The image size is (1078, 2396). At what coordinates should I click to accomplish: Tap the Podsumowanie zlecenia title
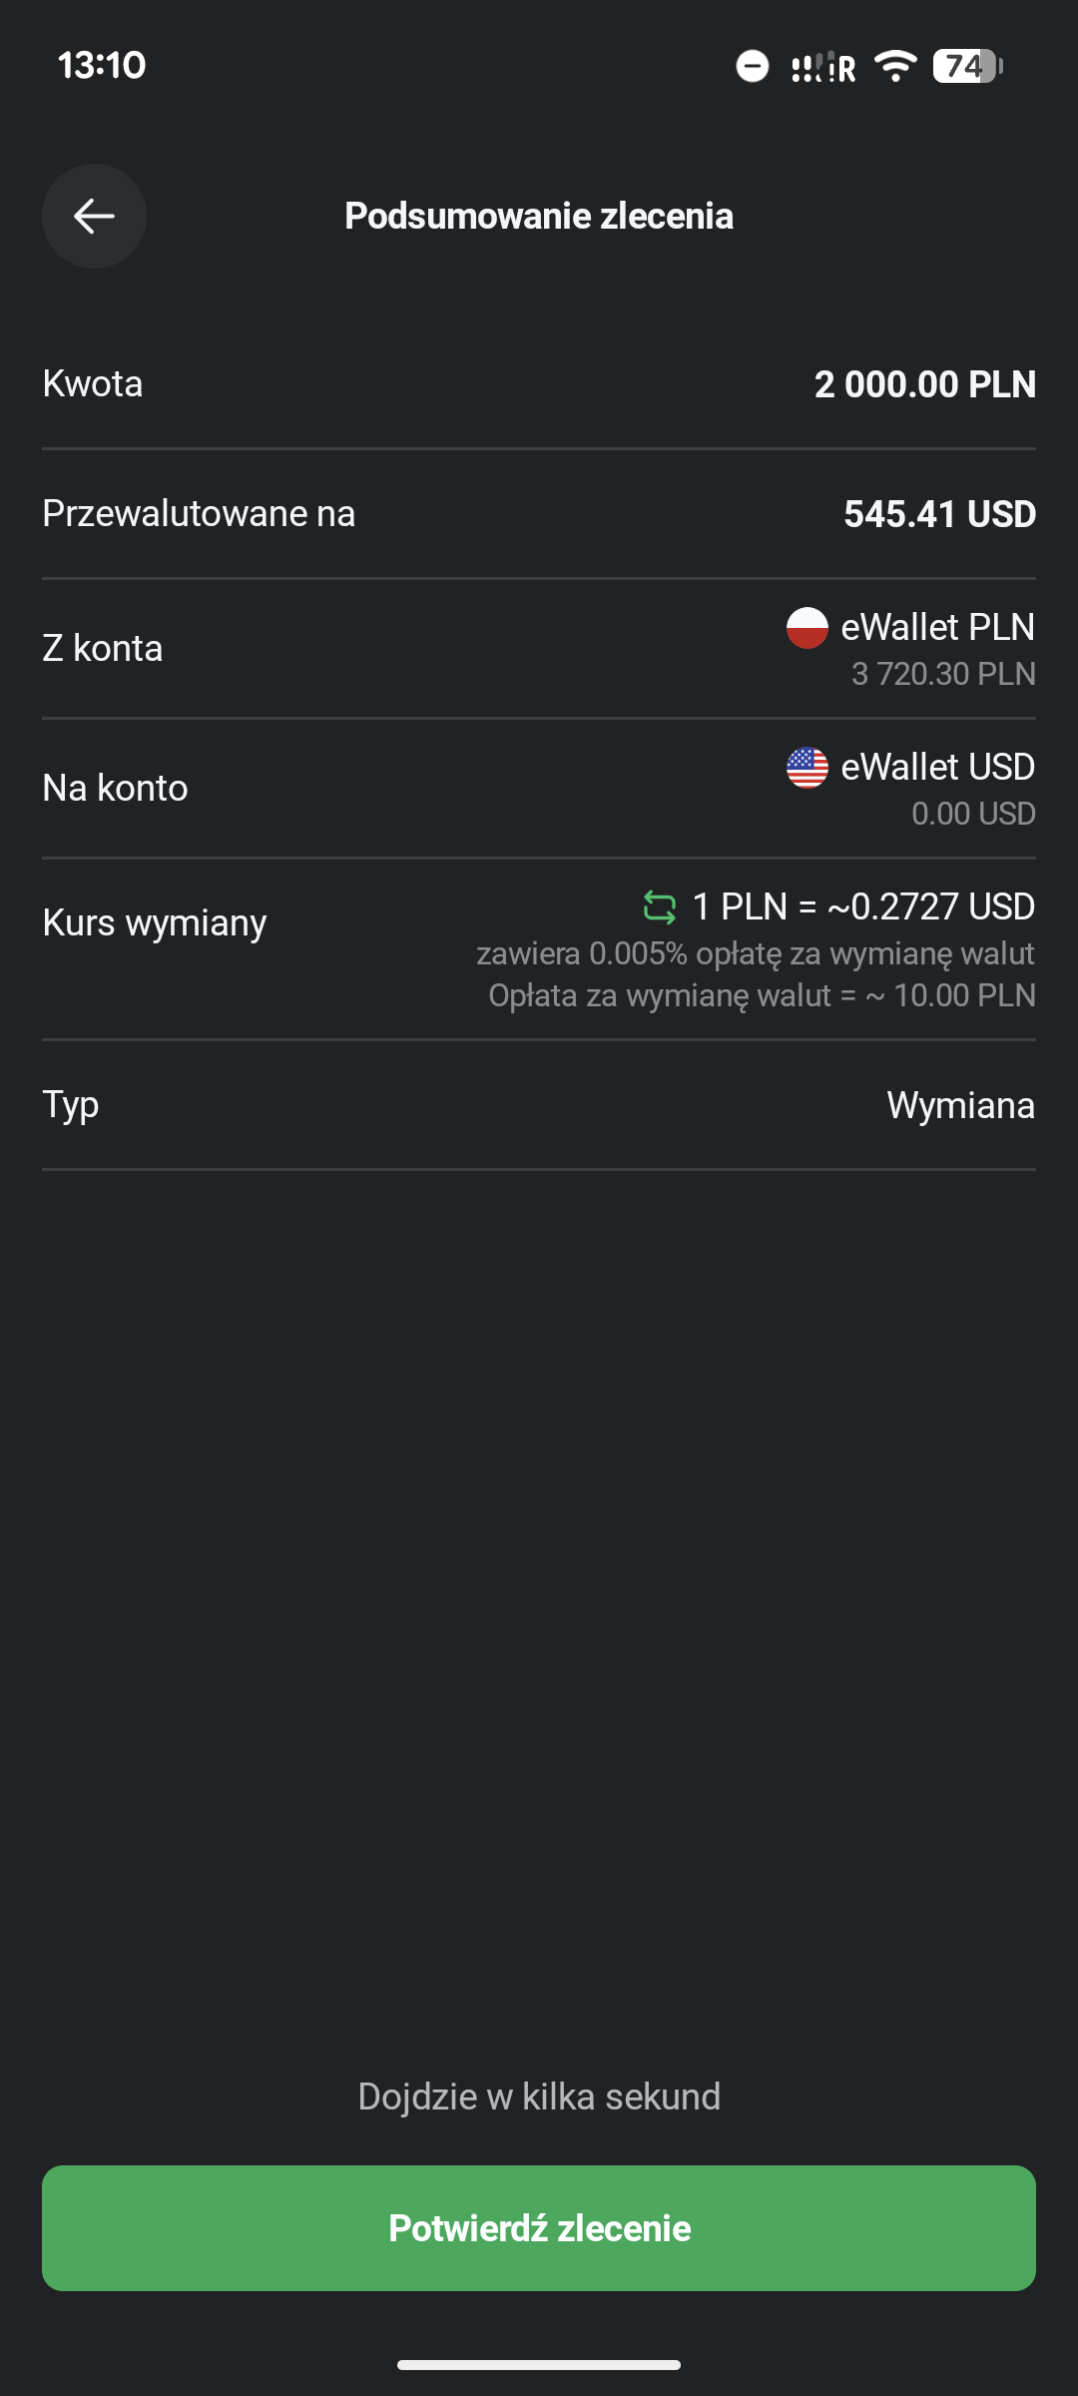539,216
